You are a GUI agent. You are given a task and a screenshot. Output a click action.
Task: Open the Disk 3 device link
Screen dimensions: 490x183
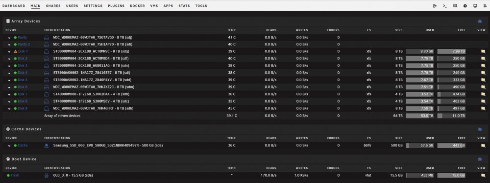coord(23,66)
